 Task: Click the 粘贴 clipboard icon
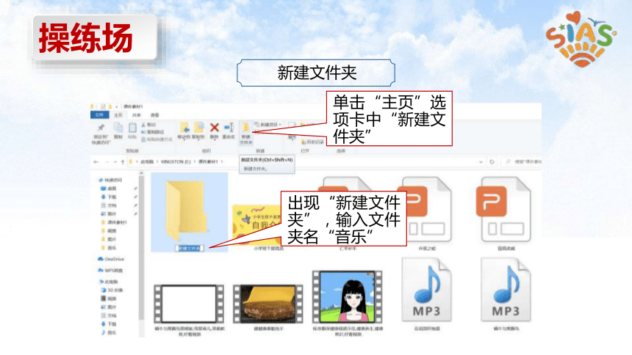tap(132, 128)
